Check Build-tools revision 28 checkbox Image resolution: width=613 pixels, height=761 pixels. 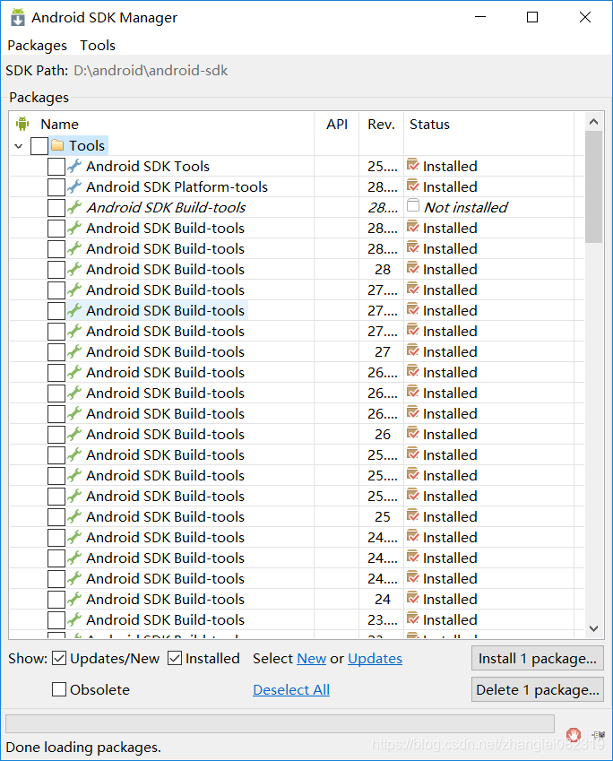pyautogui.click(x=56, y=270)
